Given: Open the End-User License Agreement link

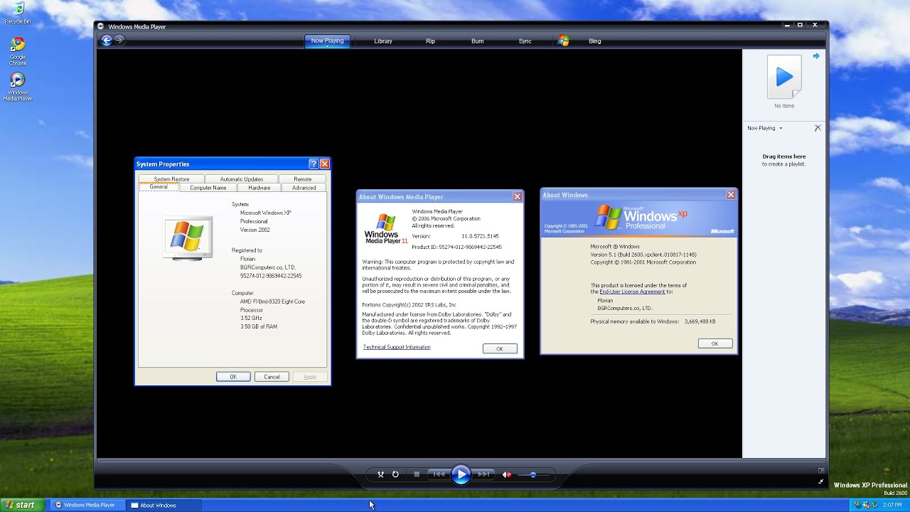Looking at the screenshot, I should point(632,292).
